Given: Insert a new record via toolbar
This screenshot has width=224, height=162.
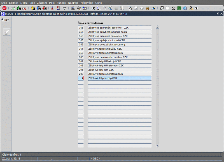Looking at the screenshot, I should tap(13, 8).
